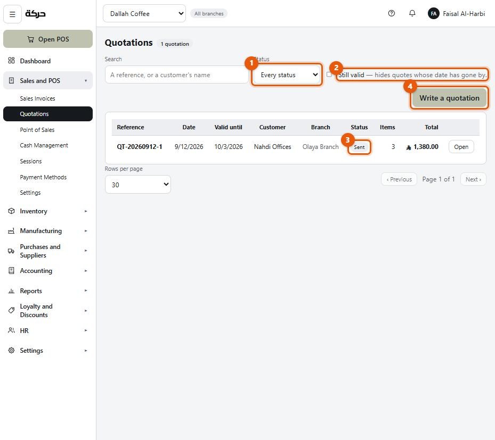Click the Open POS button

click(48, 39)
